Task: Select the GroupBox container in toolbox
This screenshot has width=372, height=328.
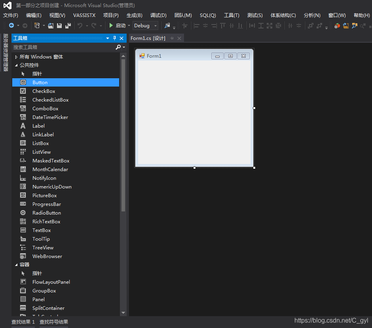Action: click(66, 291)
